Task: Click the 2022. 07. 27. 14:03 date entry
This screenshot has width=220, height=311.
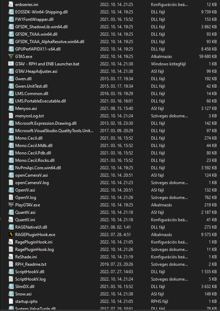Action: coord(117,272)
